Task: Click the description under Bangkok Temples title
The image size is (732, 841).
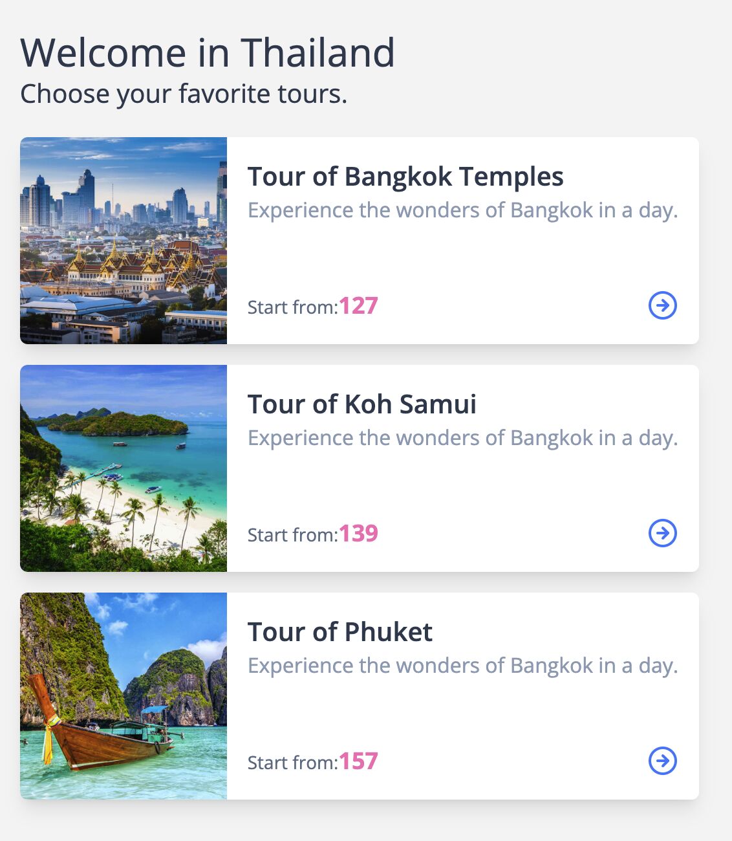Action: click(463, 210)
